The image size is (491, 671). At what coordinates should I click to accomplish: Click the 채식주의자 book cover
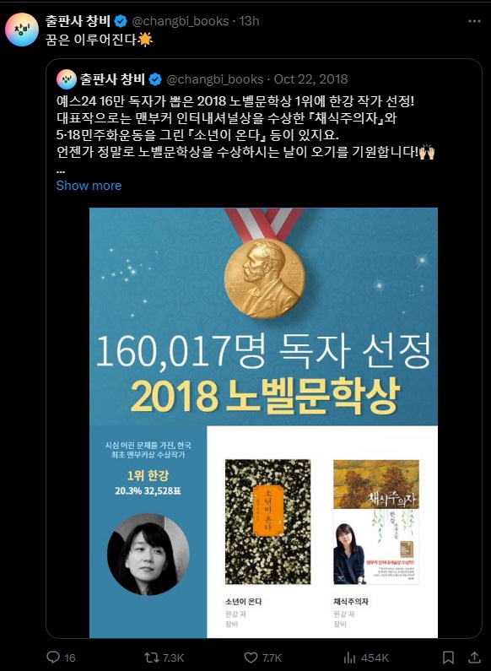(376, 522)
